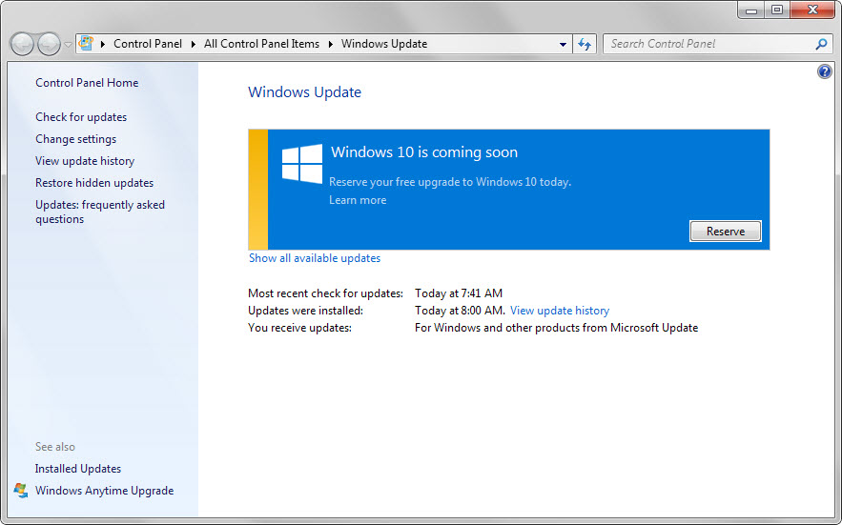The image size is (842, 525).
Task: Click the Windows 10 logo in banner
Action: [302, 164]
